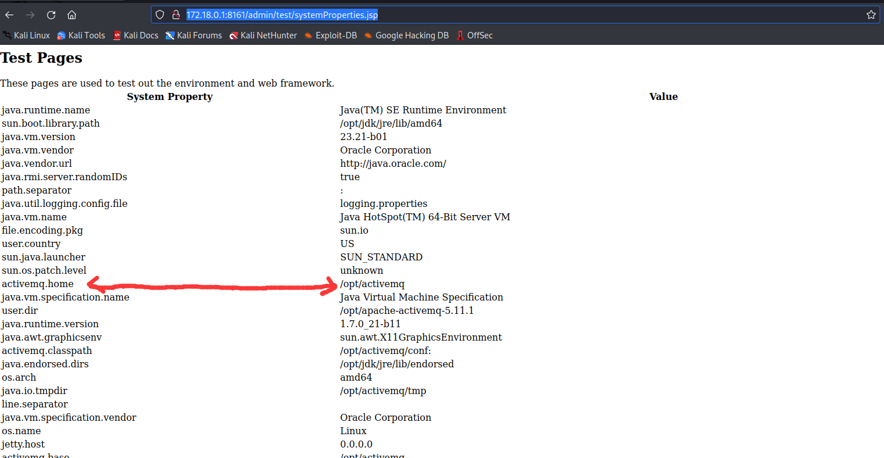
Task: Open the Kali Forums bookmark
Action: click(194, 35)
